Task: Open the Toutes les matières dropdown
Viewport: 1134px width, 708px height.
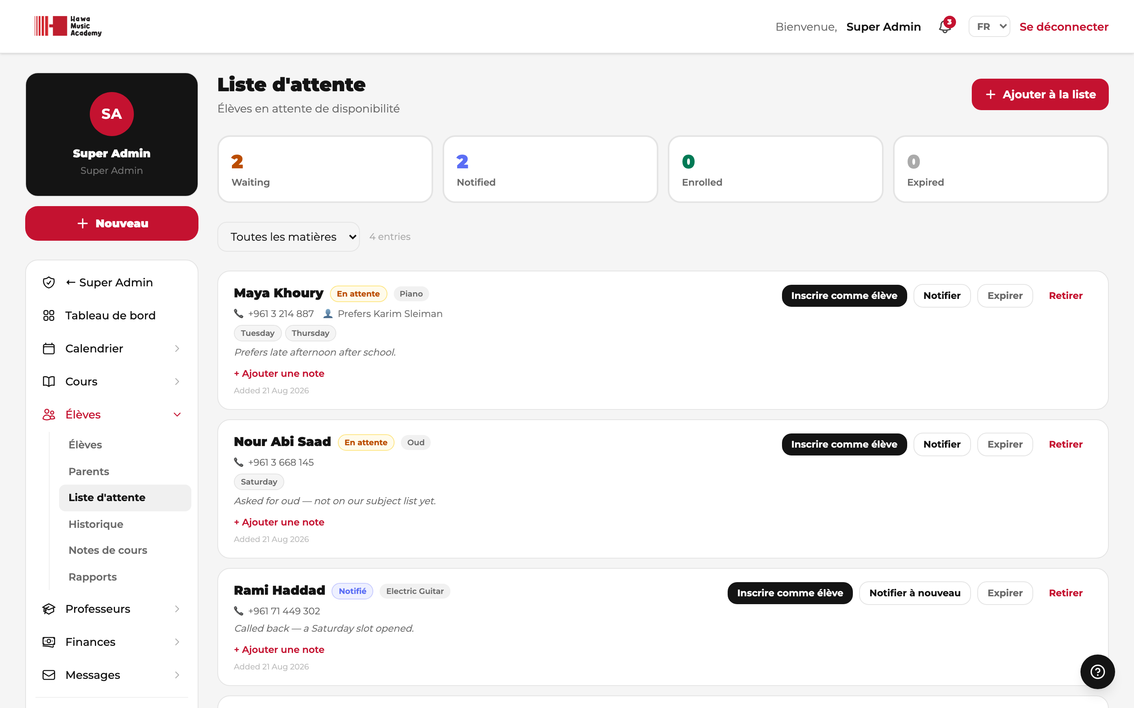Action: pyautogui.click(x=289, y=237)
